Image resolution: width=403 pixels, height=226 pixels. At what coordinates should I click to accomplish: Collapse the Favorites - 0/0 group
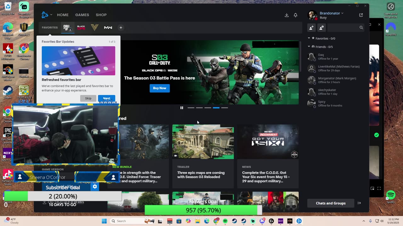pyautogui.click(x=309, y=38)
